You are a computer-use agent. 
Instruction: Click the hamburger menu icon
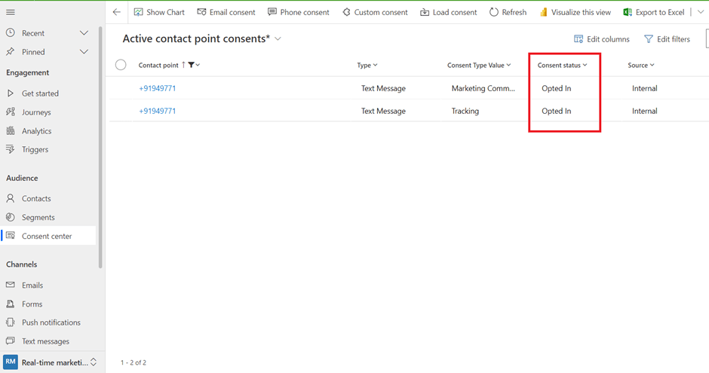click(11, 12)
